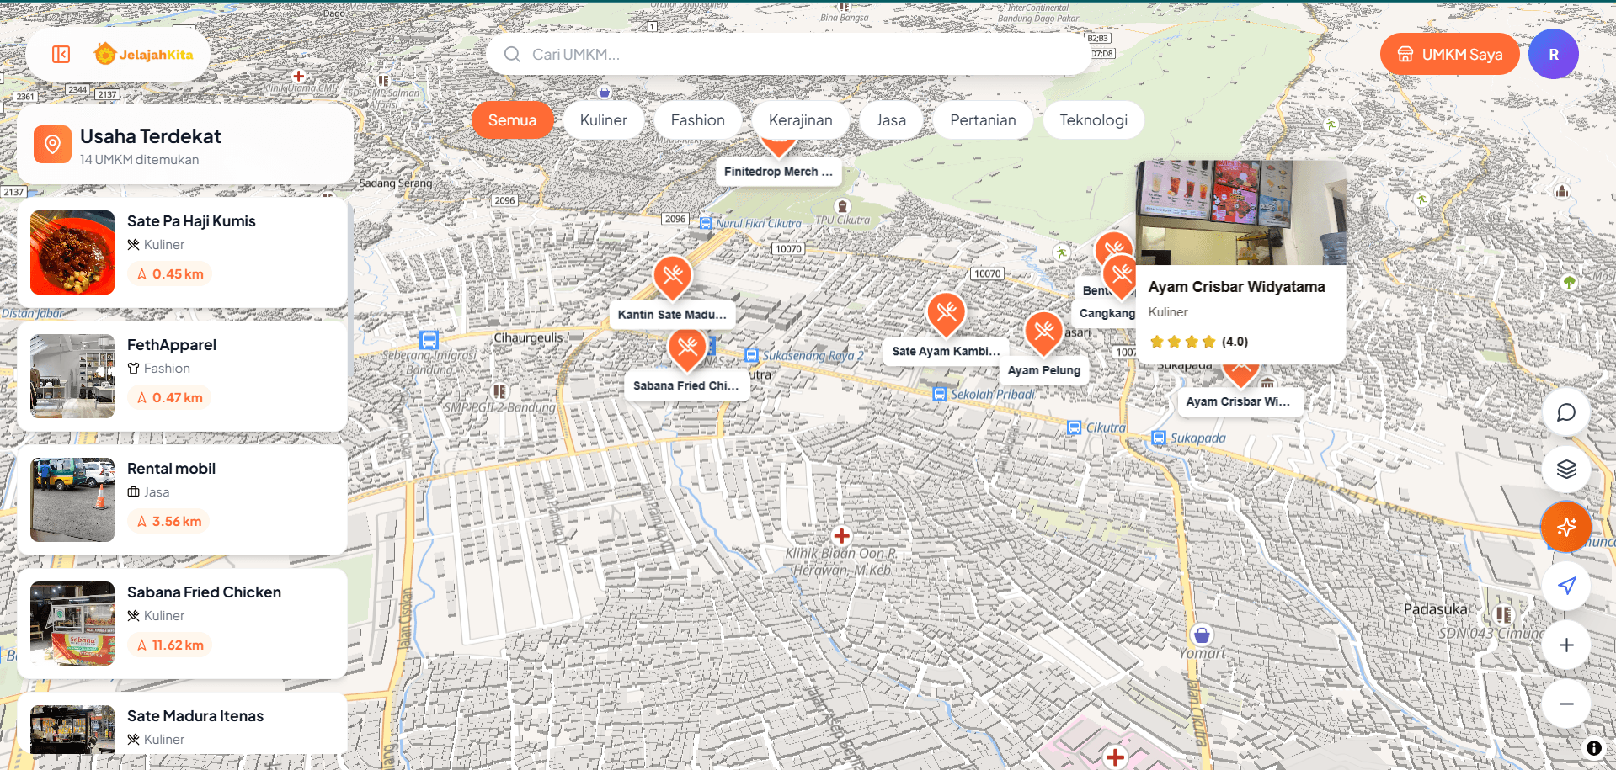Launch the orange AI sparkle button
1616x770 pixels.
1566,527
